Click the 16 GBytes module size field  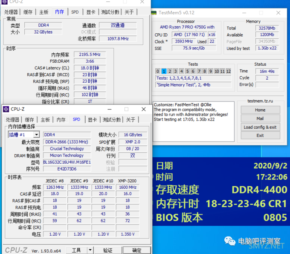click(133, 135)
